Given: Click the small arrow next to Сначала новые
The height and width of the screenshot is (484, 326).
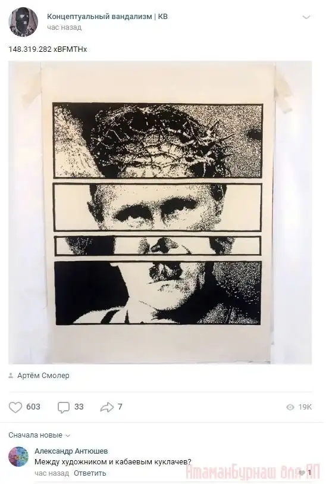Looking at the screenshot, I should point(68,436).
